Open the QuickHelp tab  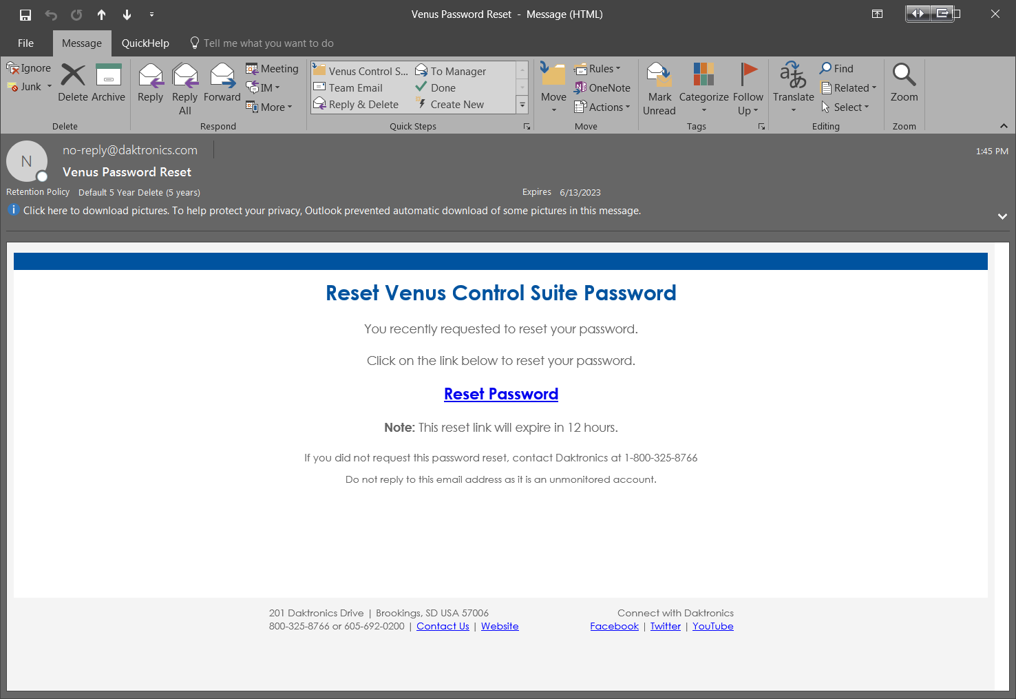145,43
